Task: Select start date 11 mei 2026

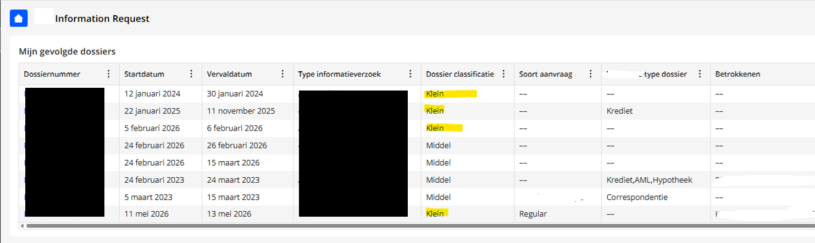Action: coord(146,214)
